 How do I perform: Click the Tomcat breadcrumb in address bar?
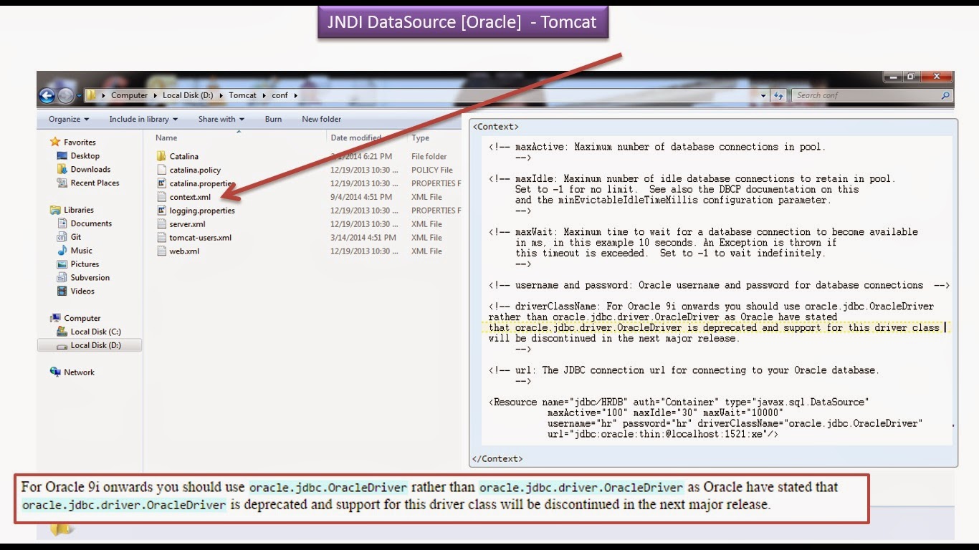[243, 95]
